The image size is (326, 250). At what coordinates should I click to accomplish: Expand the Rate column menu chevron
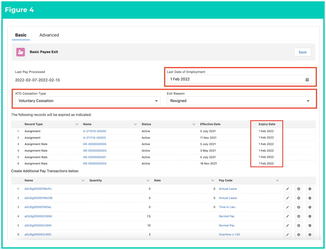click(212, 180)
